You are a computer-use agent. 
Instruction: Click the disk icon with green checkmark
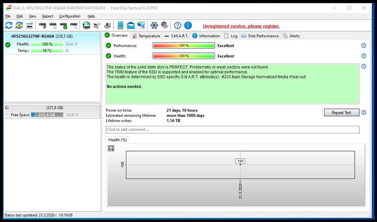[x=63, y=25]
